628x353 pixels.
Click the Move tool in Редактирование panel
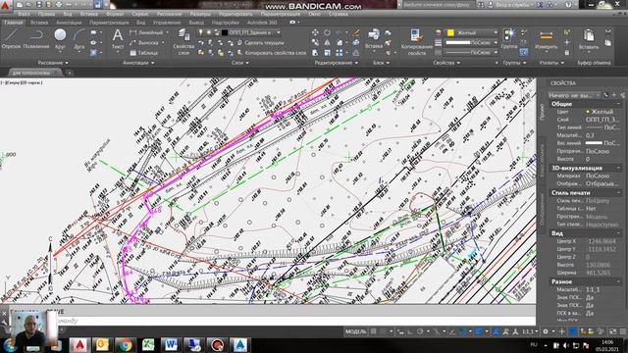(315, 32)
